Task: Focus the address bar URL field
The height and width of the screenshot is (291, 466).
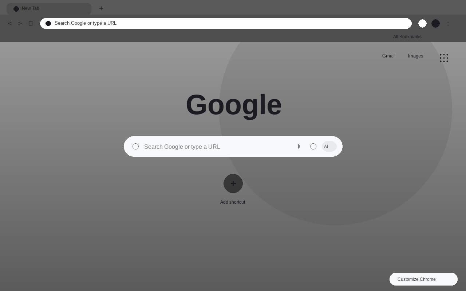Action: point(226,23)
